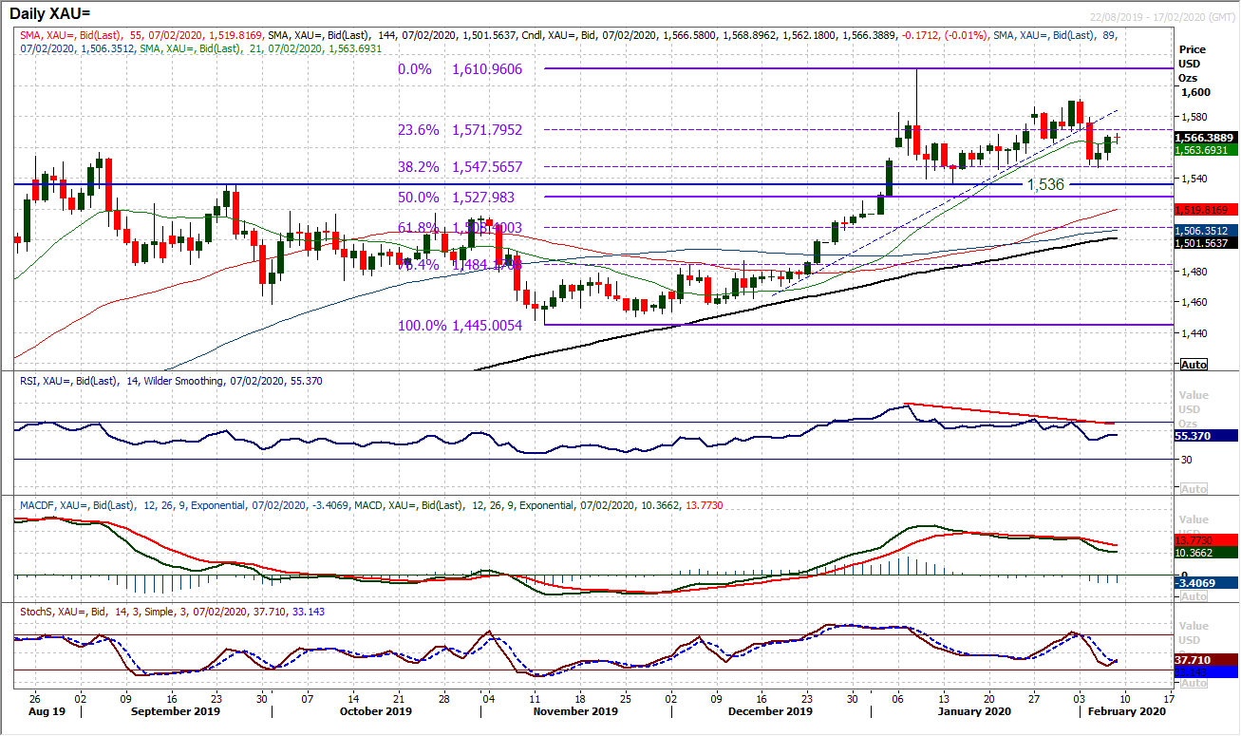1241x736 pixels.
Task: Click the Auto button in the RSI panel
Action: pyautogui.click(x=1194, y=488)
